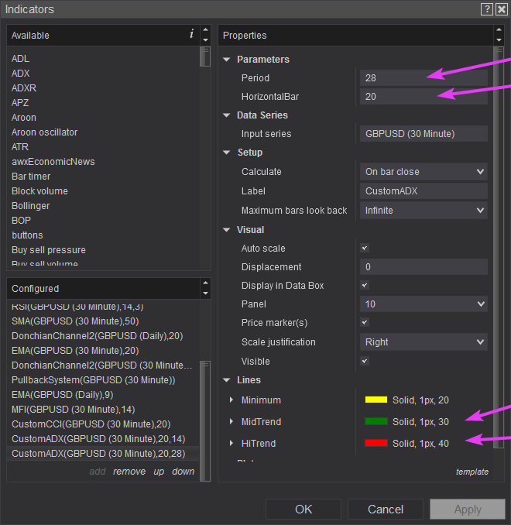Select DonchianChannel2(GBPUSD (Daily),20) configured indicator
Image resolution: width=511 pixels, height=525 pixels.
[x=97, y=336]
